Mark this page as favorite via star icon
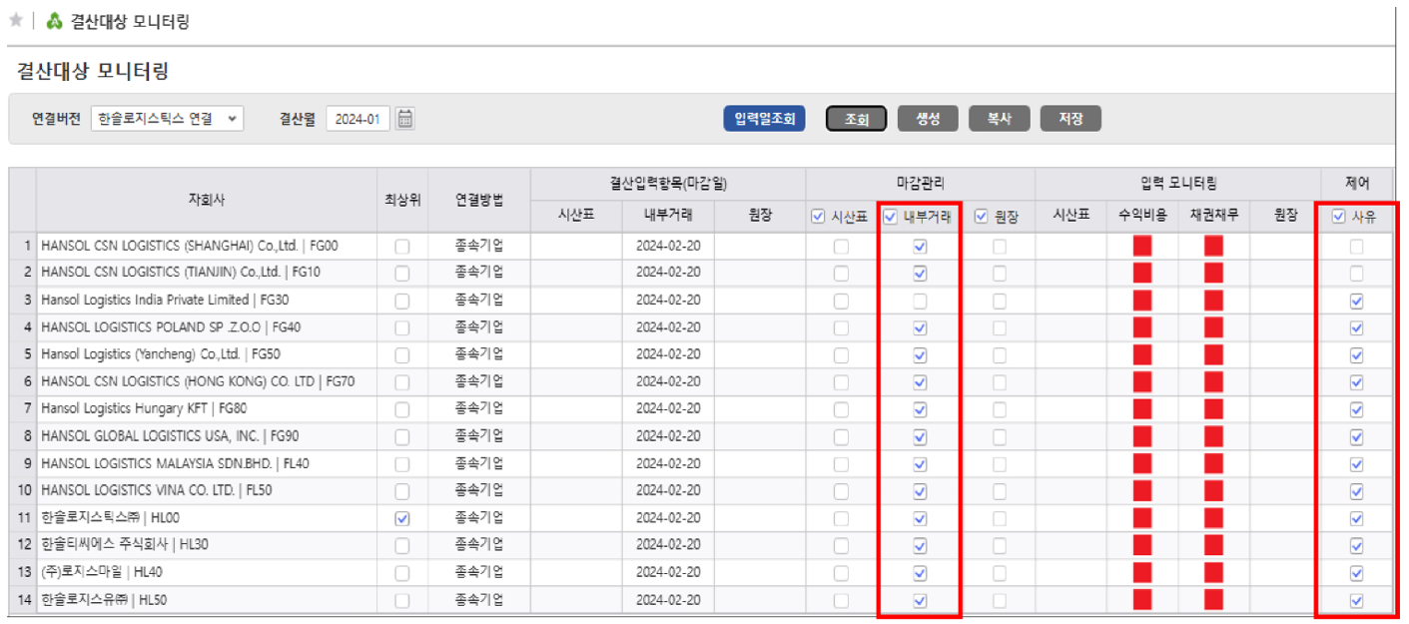 [17, 20]
